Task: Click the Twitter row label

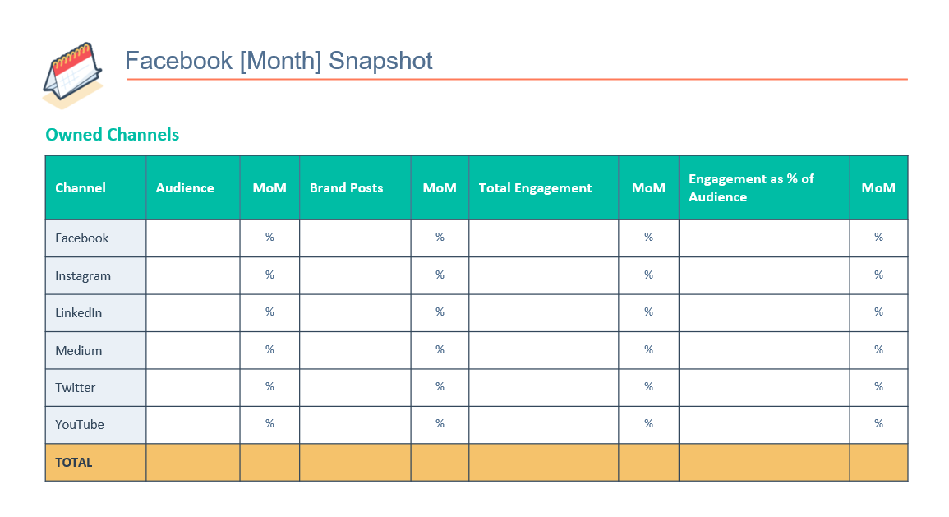Action: click(76, 388)
